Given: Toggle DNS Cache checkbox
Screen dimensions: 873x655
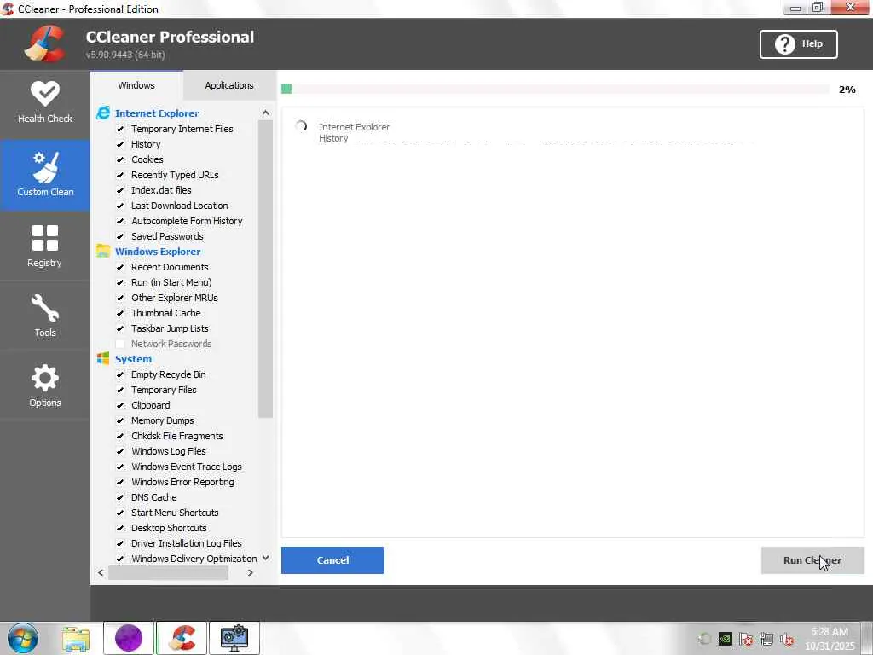Looking at the screenshot, I should pos(119,497).
